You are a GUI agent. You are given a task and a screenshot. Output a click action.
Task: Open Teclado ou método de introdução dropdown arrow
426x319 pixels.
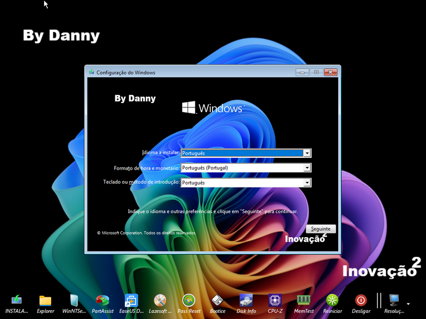tap(307, 182)
